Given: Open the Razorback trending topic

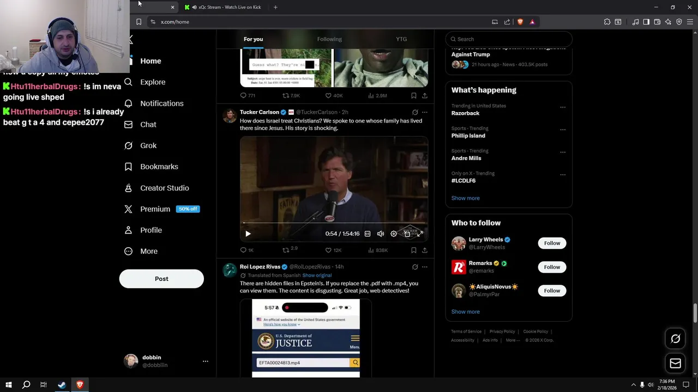Looking at the screenshot, I should click(x=465, y=113).
